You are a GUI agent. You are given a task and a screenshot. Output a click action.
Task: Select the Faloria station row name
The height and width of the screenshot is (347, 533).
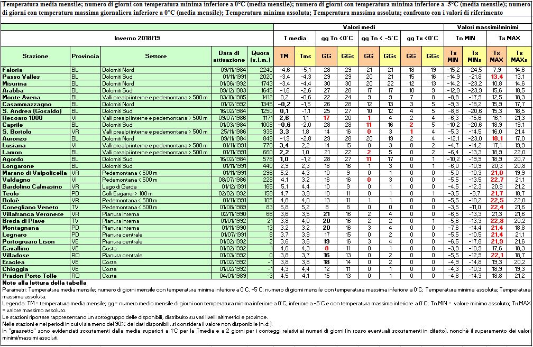pos(12,70)
